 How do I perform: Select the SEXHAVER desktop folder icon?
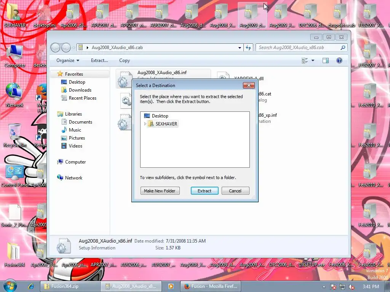14,15
